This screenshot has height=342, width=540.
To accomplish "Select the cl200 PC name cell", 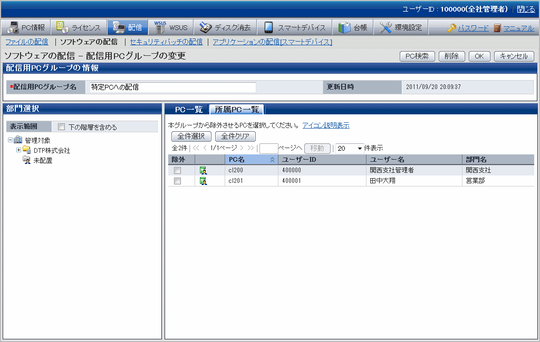I will 252,170.
